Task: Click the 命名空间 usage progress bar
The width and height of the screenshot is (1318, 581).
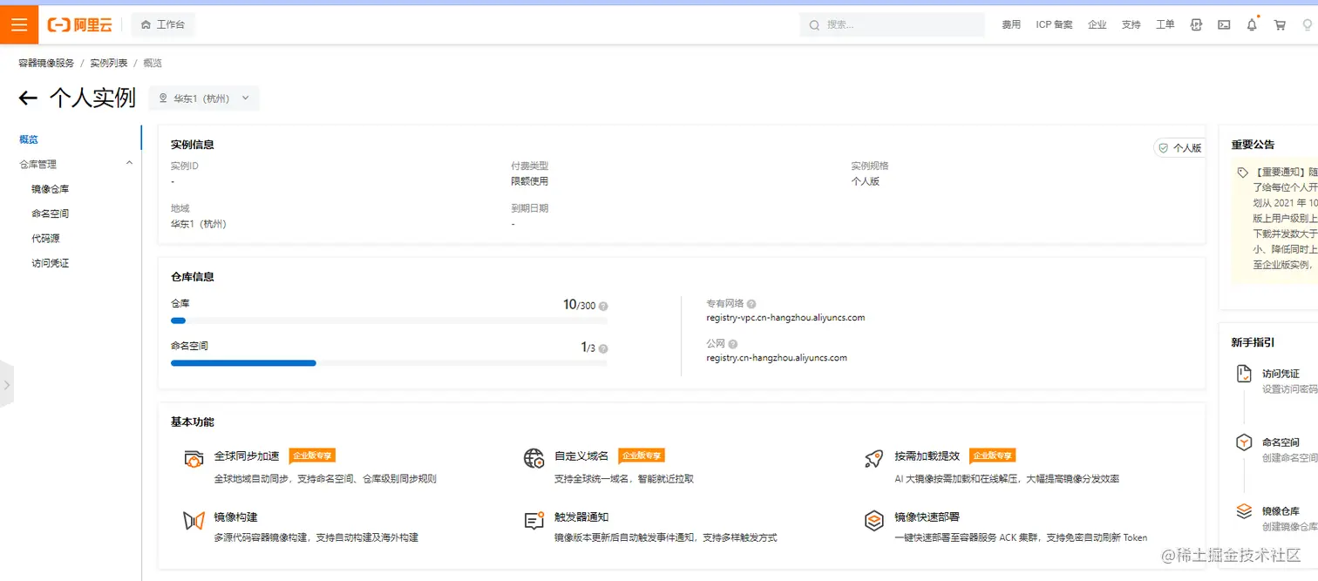Action: tap(389, 362)
